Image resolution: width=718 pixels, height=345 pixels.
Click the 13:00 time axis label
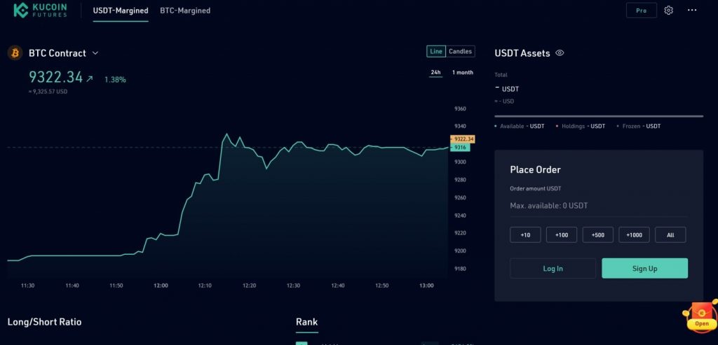[426, 286]
